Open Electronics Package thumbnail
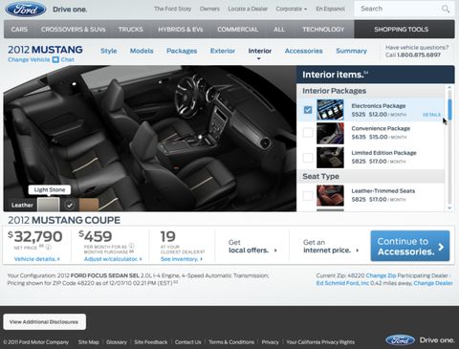459x349 pixels. pos(330,110)
